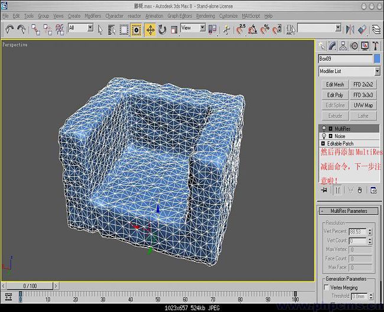Click the Rectangular Selection Region icon
Image resolution: width=384 pixels, height=312 pixels.
tap(124, 30)
